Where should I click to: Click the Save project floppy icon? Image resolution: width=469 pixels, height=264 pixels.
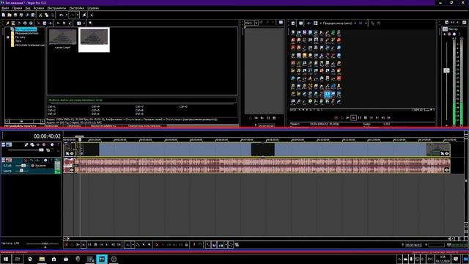coord(15,15)
